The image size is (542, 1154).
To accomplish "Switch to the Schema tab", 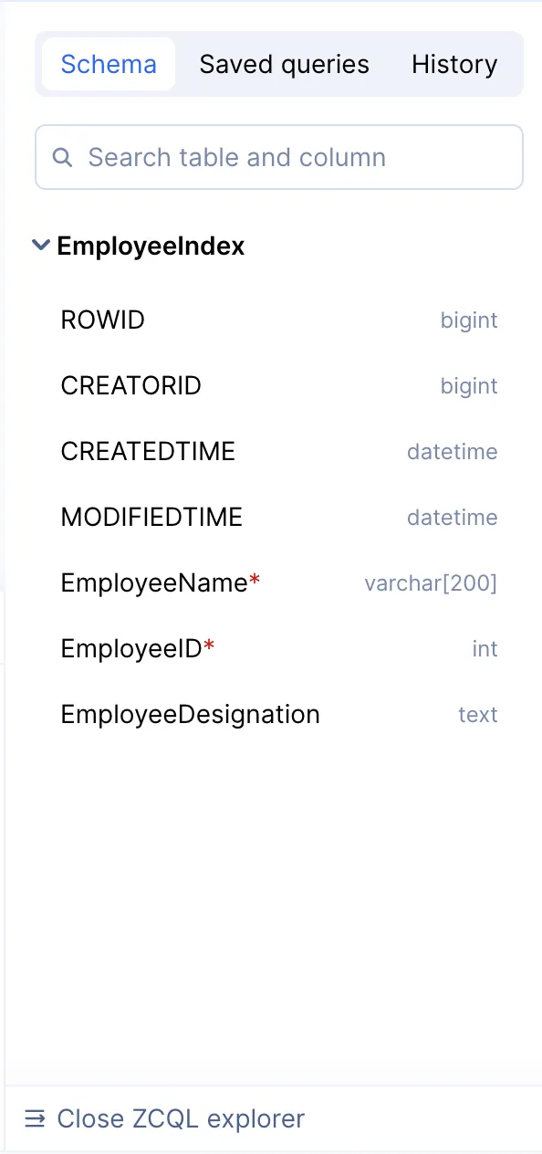I will [109, 64].
